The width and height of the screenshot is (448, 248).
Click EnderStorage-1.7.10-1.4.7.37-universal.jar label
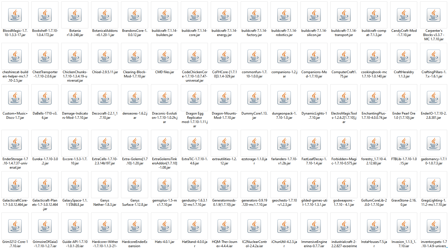(x=15, y=163)
